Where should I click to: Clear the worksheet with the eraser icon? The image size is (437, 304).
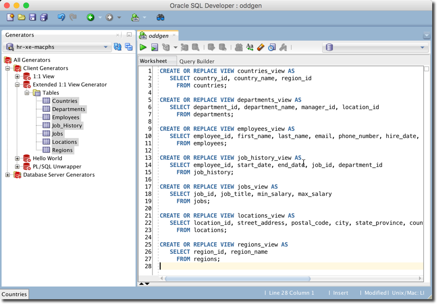click(x=260, y=47)
